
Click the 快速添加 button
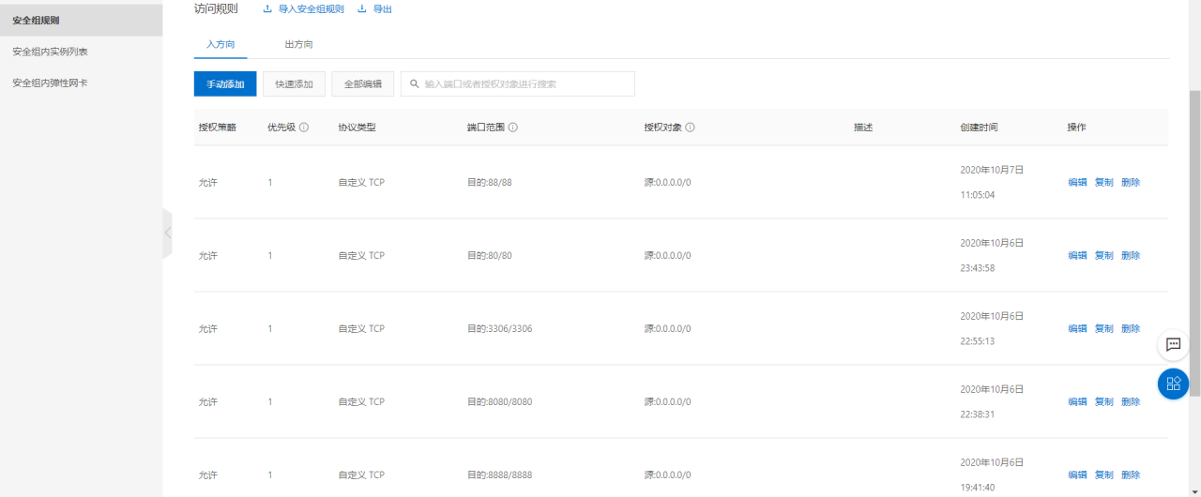294,83
